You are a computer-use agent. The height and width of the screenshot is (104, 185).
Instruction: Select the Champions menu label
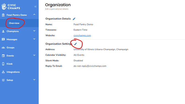click(x=13, y=31)
